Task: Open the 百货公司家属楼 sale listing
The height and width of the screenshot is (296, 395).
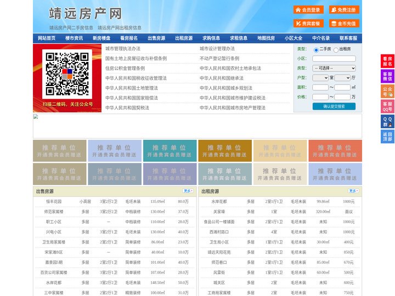Action: [54, 272]
